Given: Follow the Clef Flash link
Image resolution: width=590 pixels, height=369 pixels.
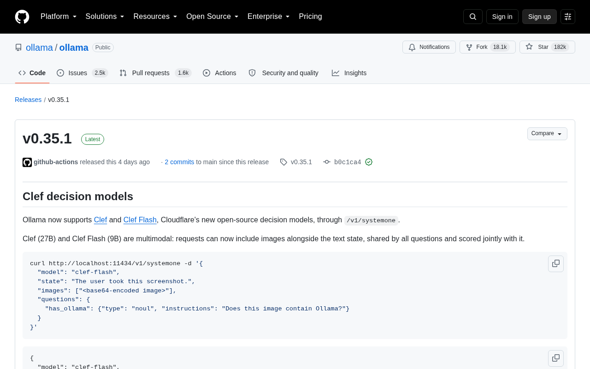Looking at the screenshot, I should pyautogui.click(x=140, y=220).
